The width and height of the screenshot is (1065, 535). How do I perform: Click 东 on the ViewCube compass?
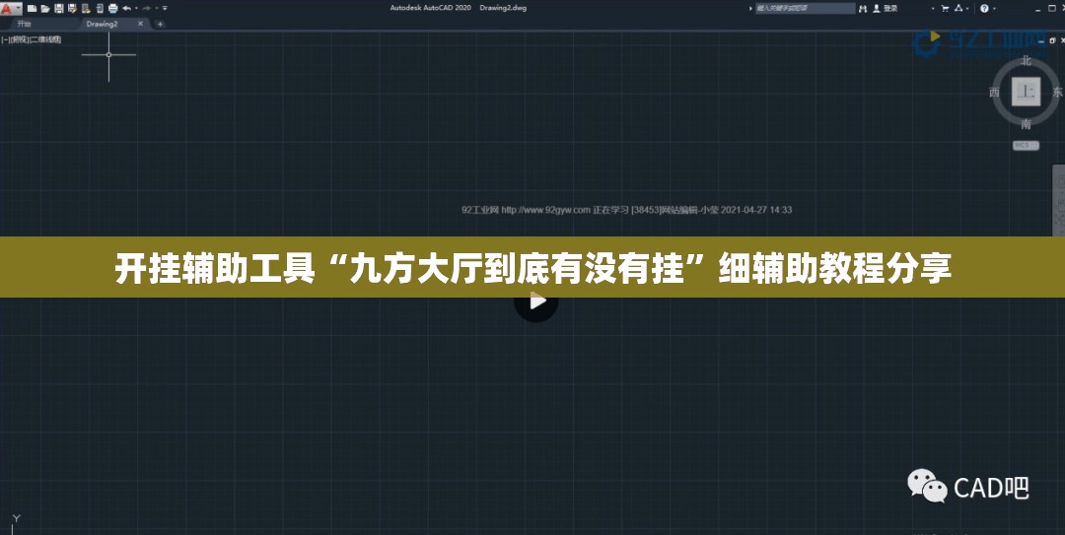point(1057,92)
